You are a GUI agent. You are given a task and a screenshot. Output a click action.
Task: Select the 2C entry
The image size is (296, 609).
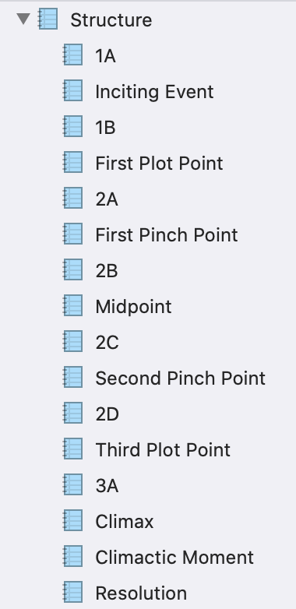107,342
